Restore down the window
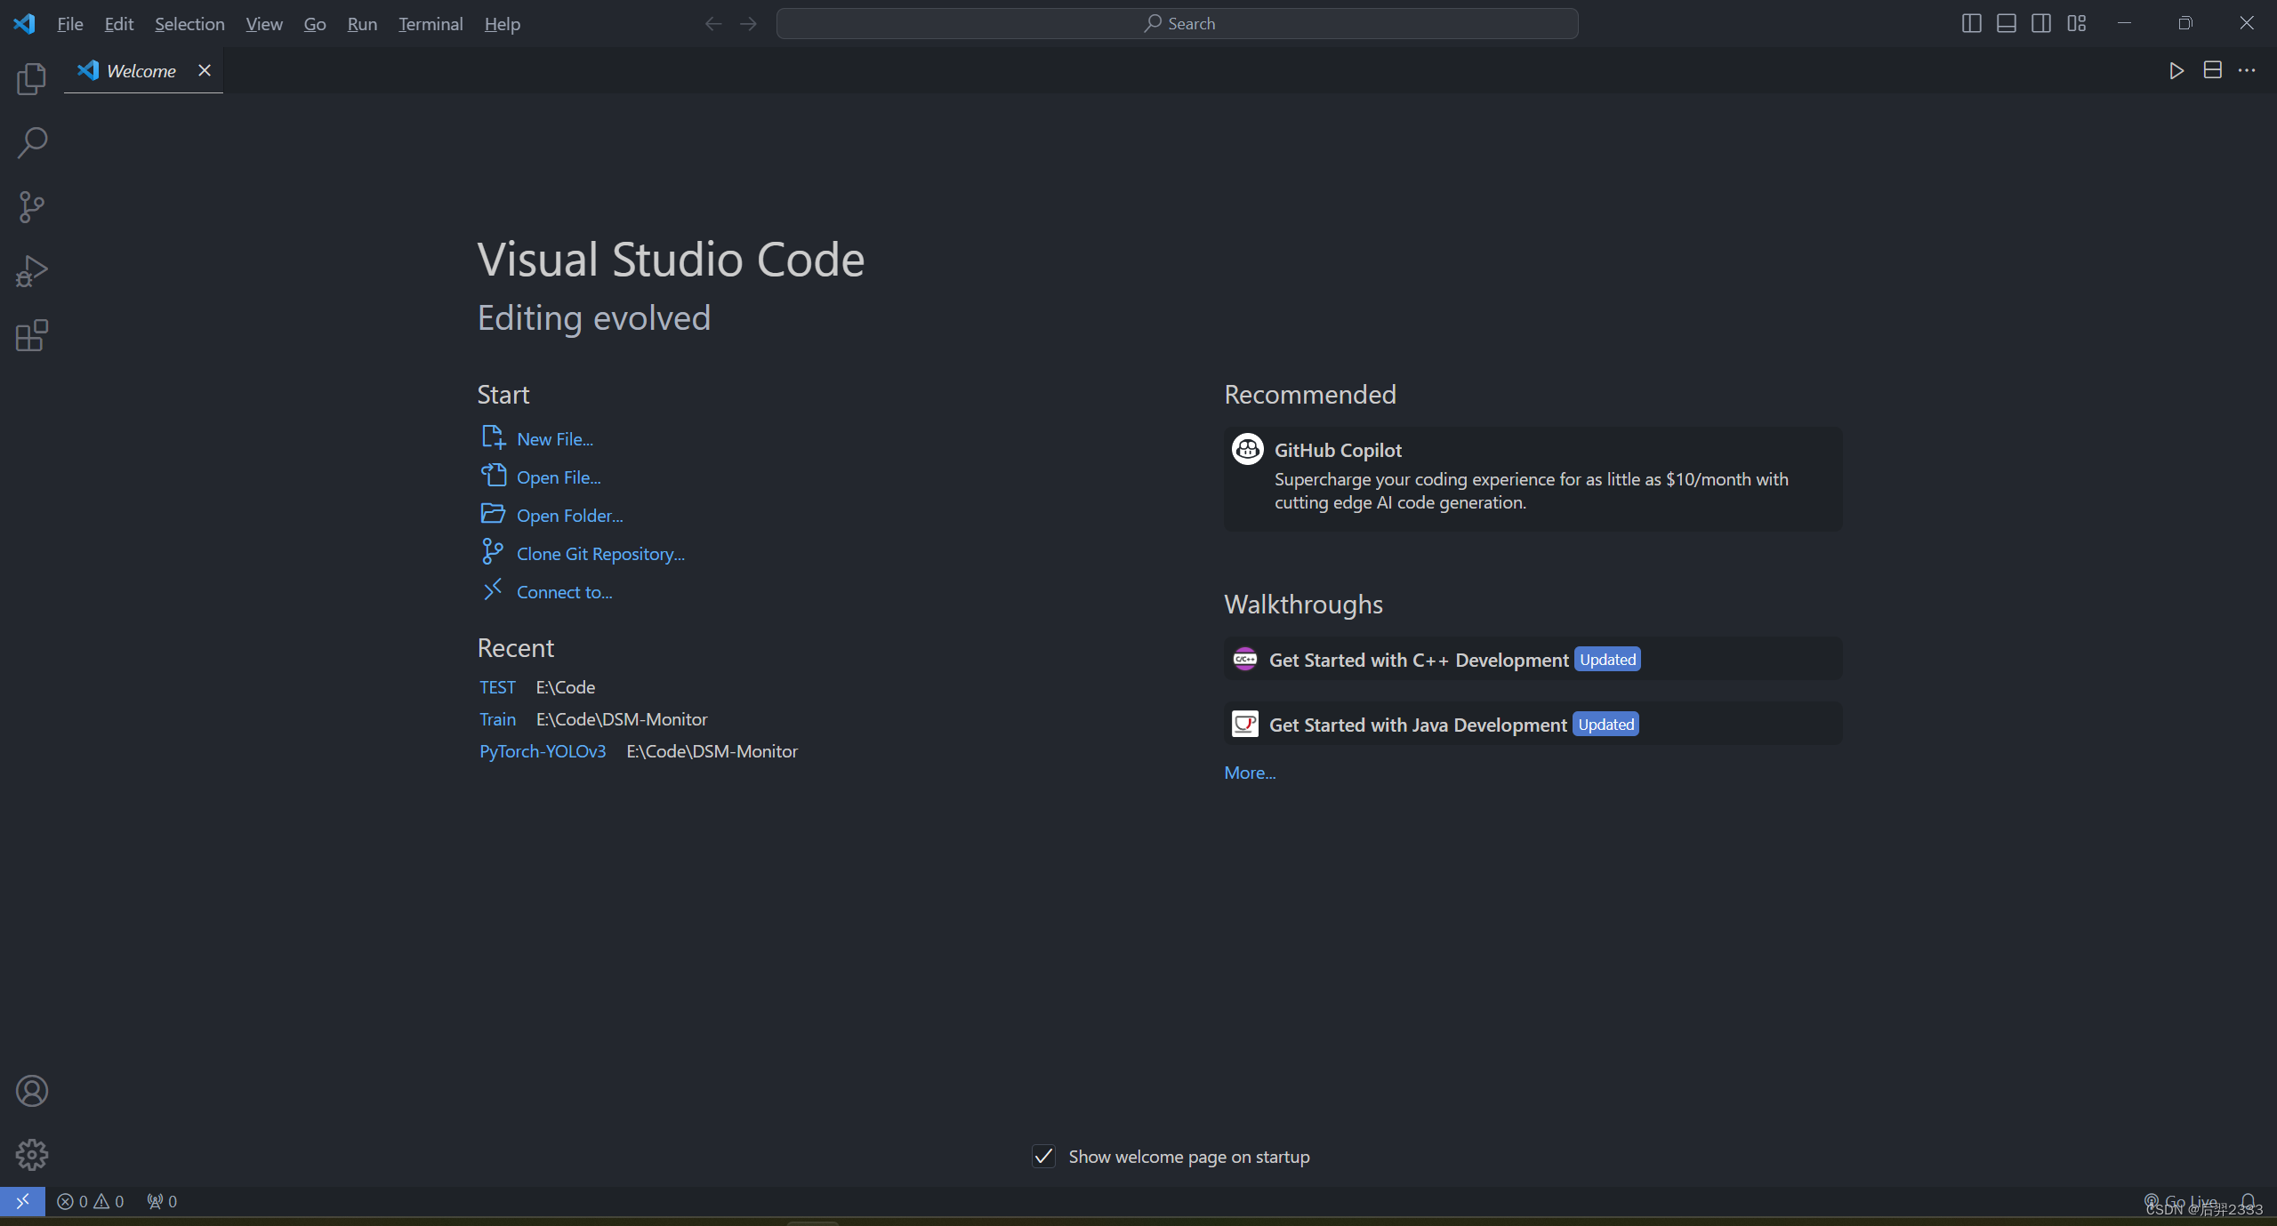Viewport: 2277px width, 1226px height. [x=2185, y=23]
